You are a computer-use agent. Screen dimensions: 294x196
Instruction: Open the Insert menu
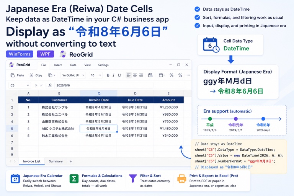pos(58,65)
